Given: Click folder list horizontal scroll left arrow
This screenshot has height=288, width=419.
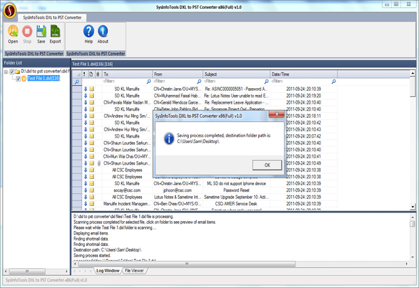Looking at the screenshot, I should 6,272.
